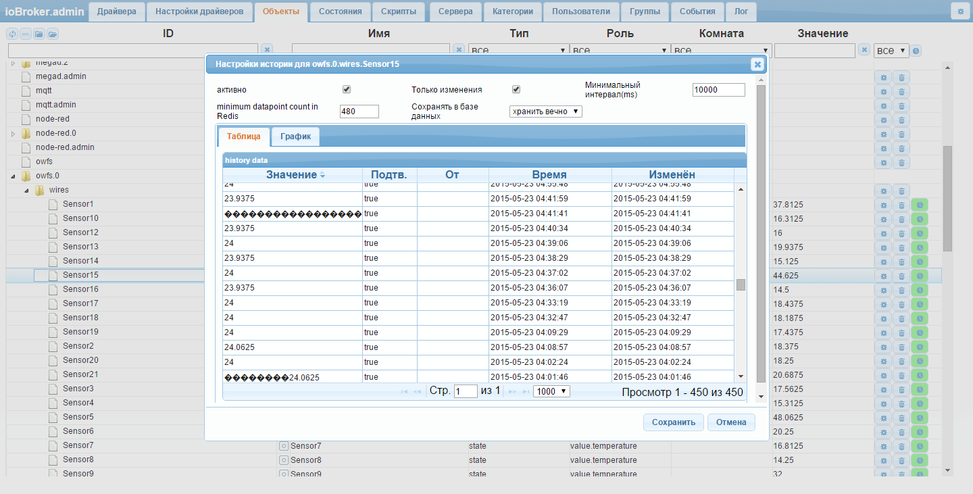Image resolution: width=973 pixels, height=494 pixels.
Task: Delete Sensor18 using its trash icon
Action: tap(901, 318)
